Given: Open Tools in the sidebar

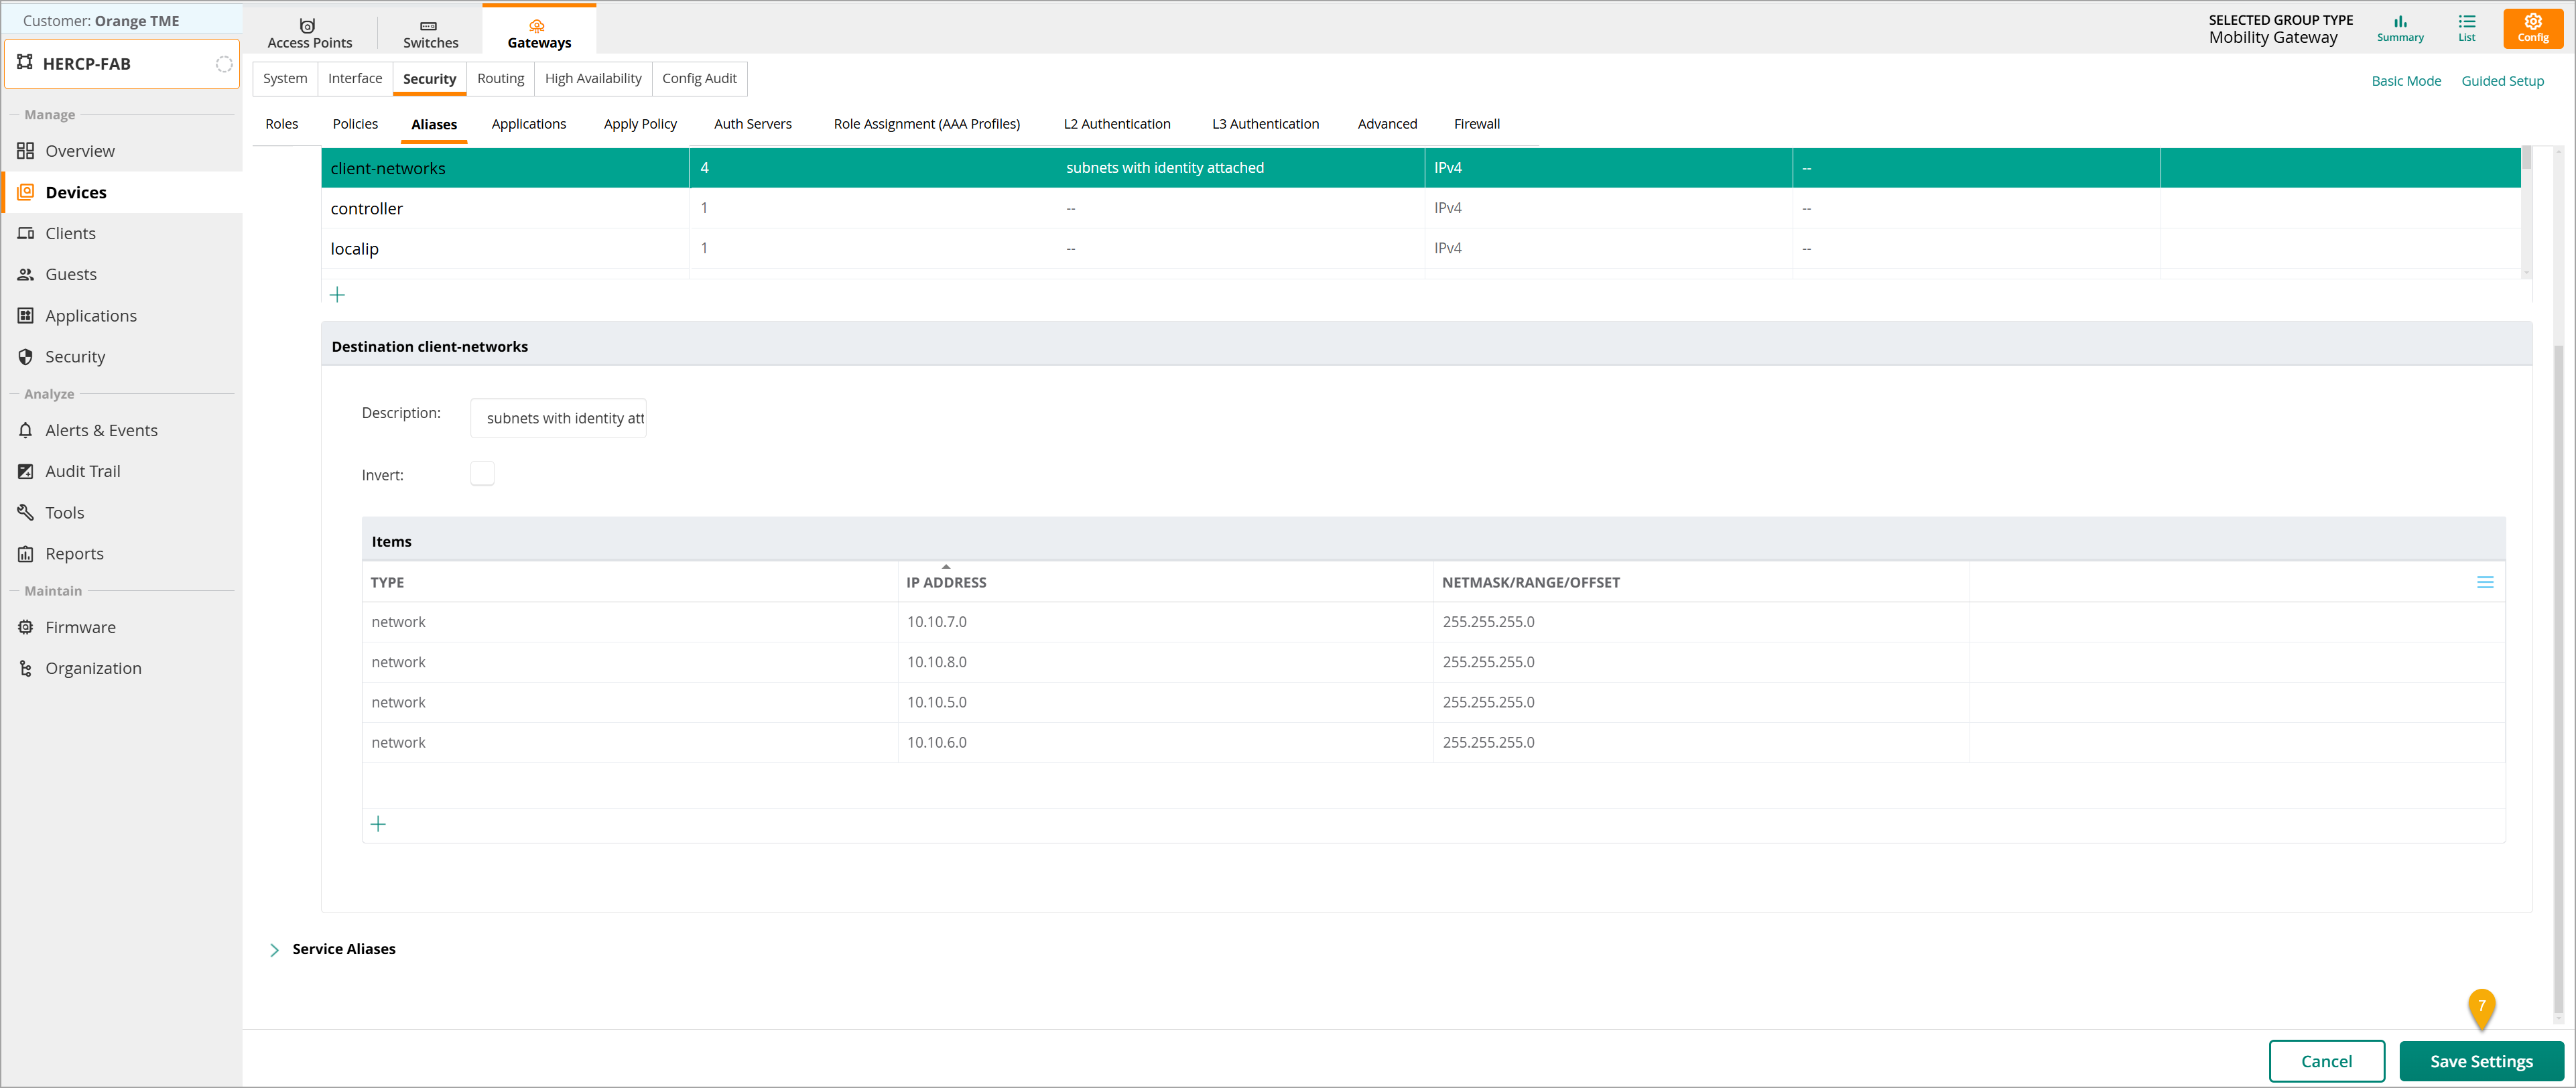Looking at the screenshot, I should tap(122, 512).
